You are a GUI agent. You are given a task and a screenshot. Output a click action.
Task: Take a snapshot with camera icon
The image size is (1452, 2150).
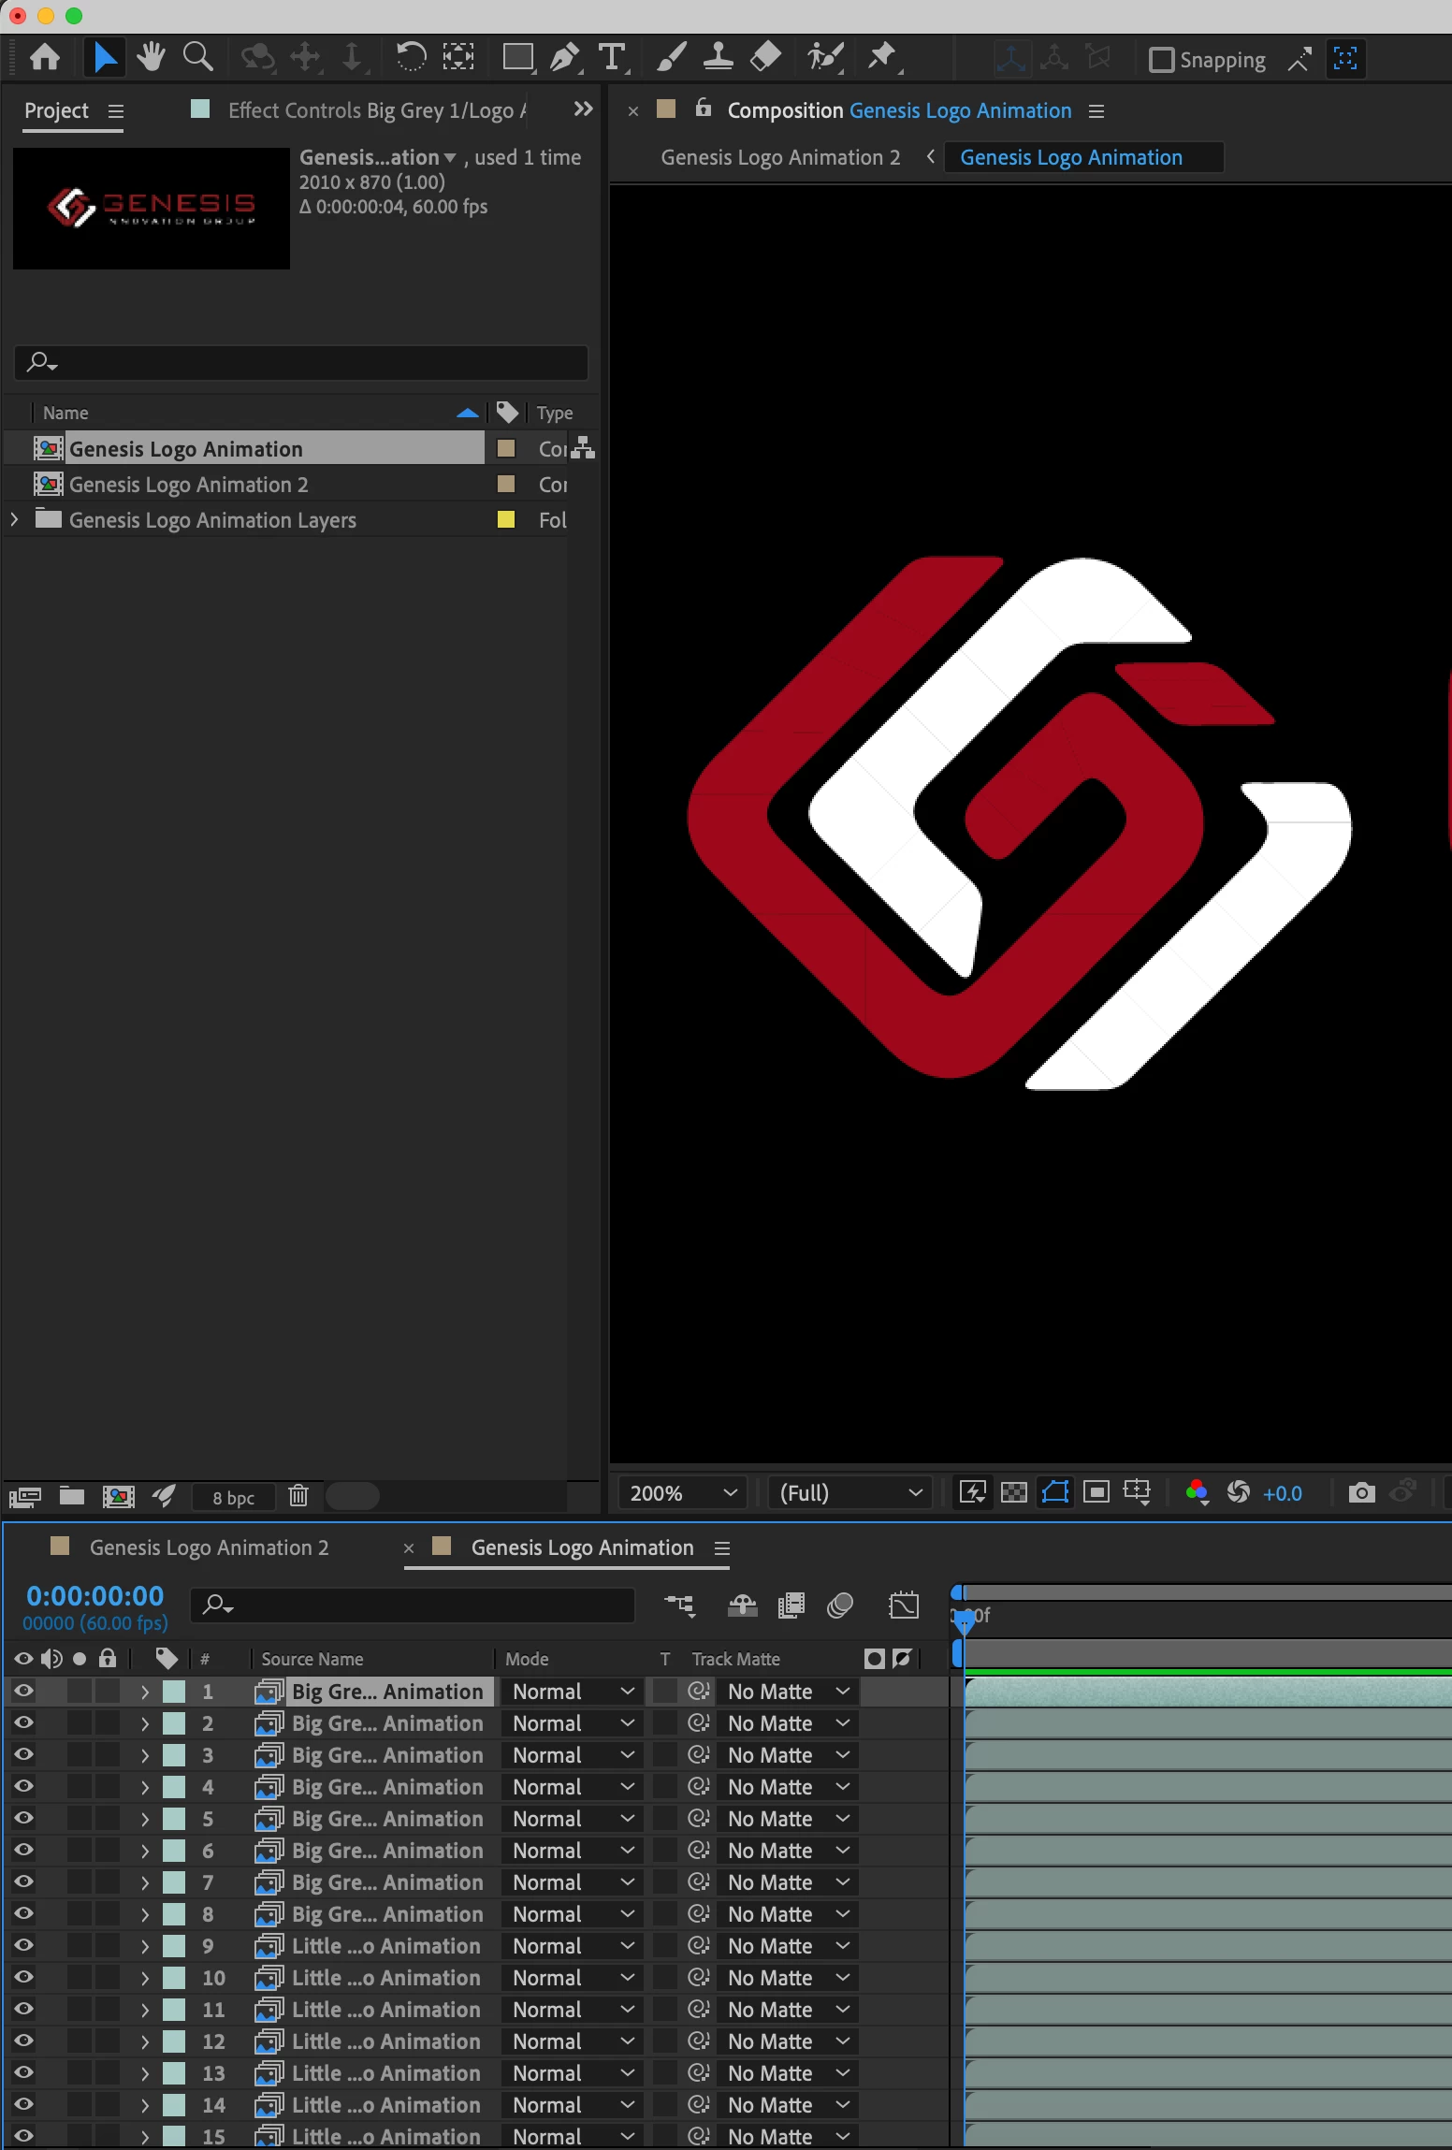click(1361, 1492)
